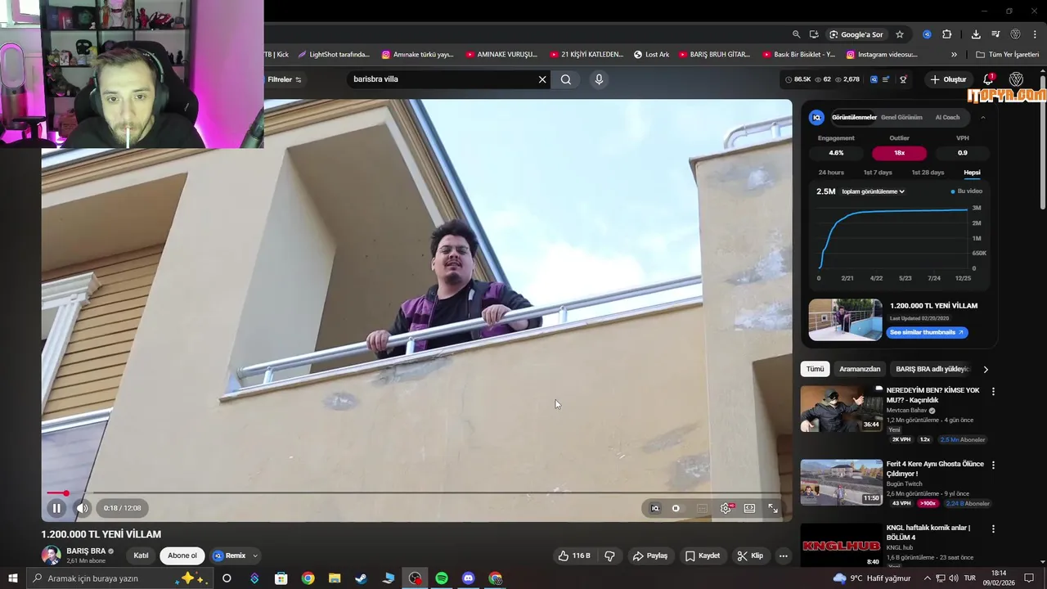The image size is (1047, 589).
Task: Open Ferit 4 Kere Aynı Ghosta video title
Action: [935, 469]
